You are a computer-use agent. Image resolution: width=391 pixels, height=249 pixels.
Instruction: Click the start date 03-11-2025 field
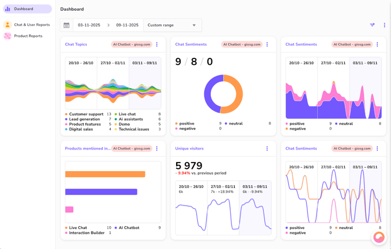pyautogui.click(x=89, y=25)
